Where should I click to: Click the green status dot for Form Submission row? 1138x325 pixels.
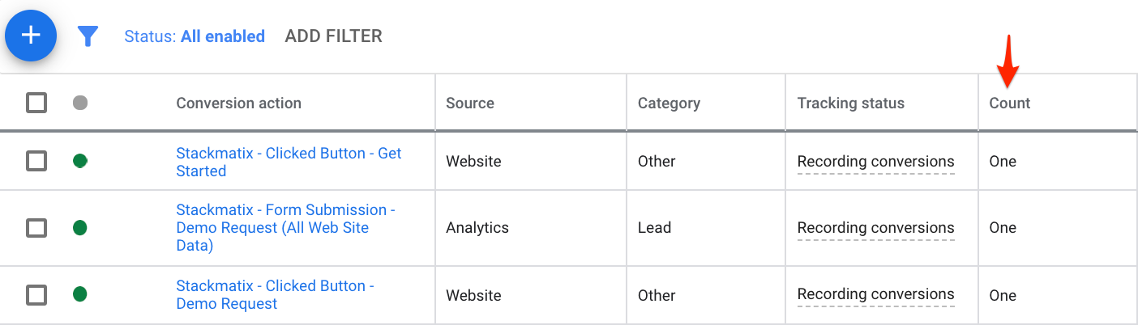80,227
